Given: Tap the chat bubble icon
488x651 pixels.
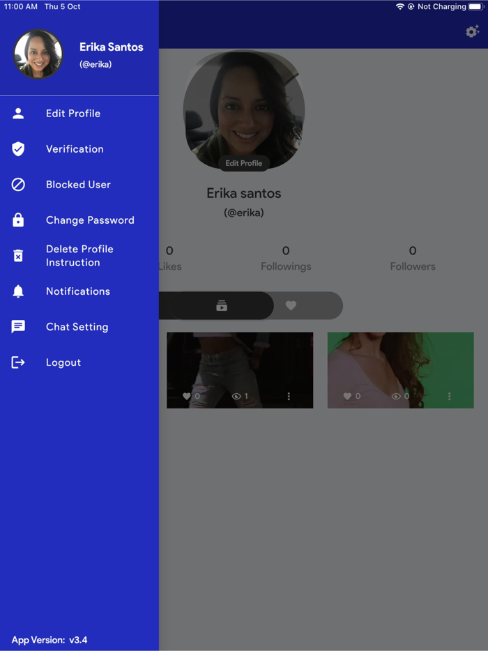Looking at the screenshot, I should [x=18, y=327].
